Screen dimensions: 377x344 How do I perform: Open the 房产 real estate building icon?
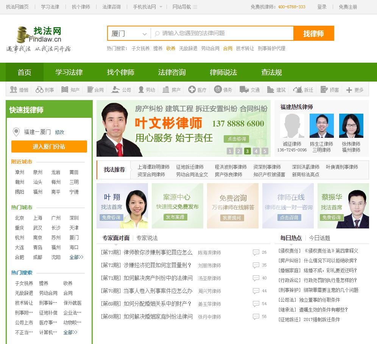(x=166, y=90)
